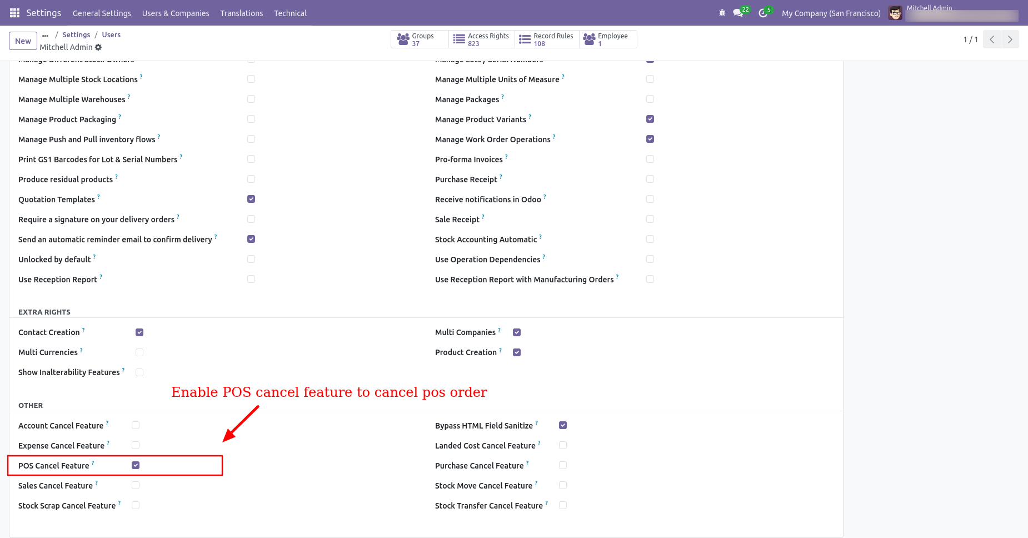Go to previous record arrow
The width and height of the screenshot is (1028, 538).
click(x=992, y=39)
